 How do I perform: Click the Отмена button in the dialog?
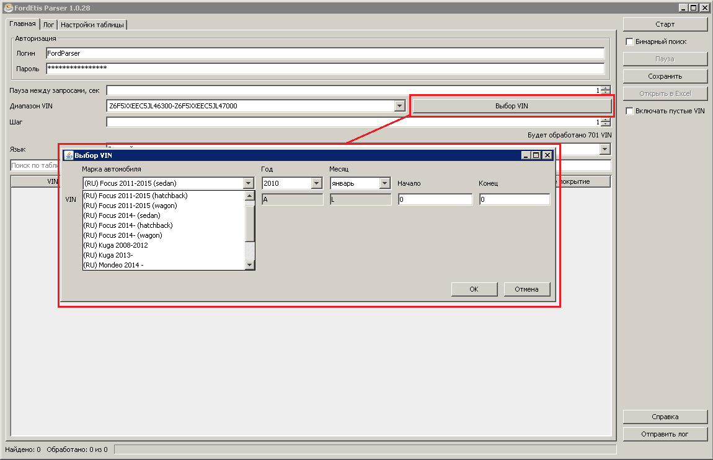[526, 289]
